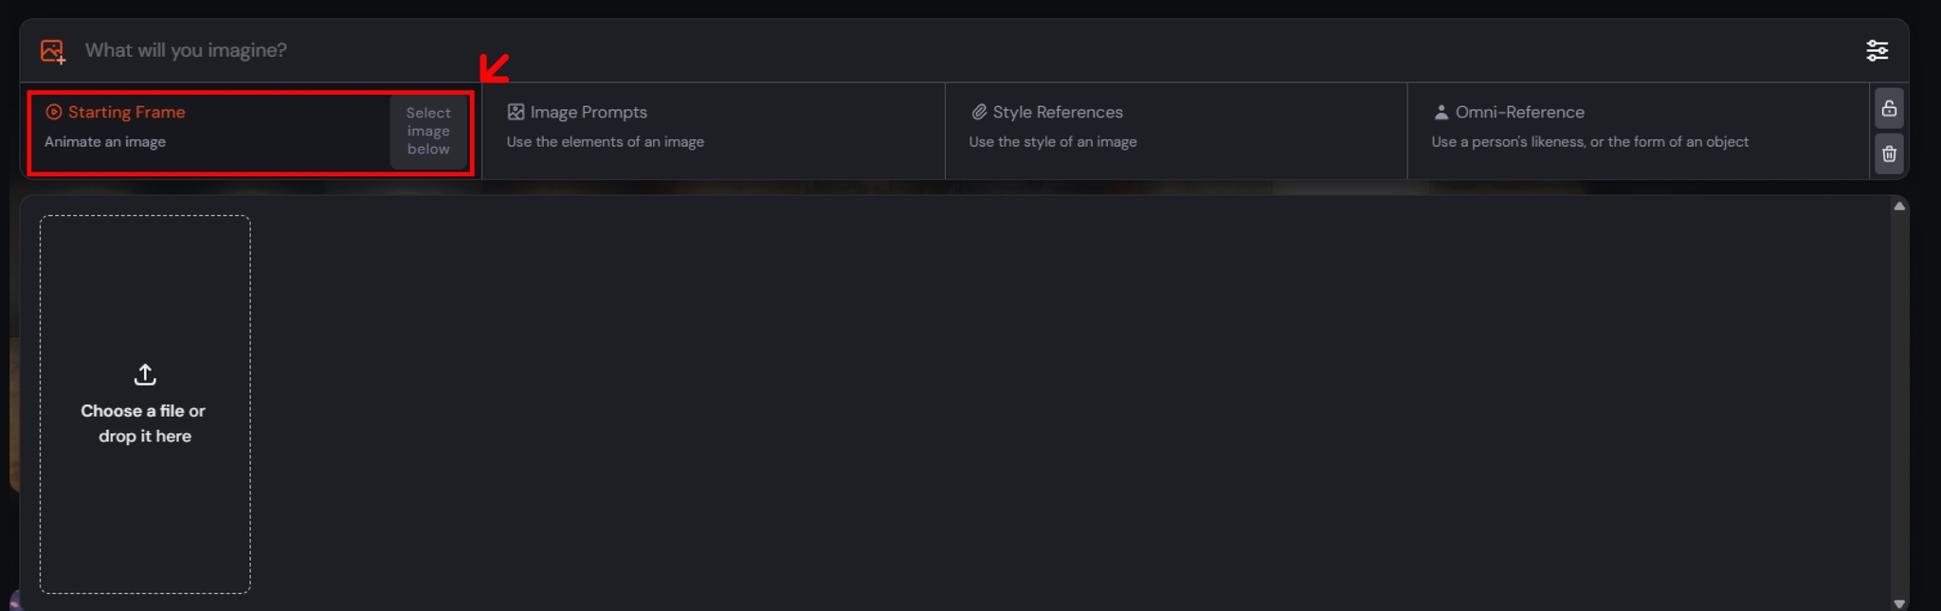The width and height of the screenshot is (1941, 611).
Task: Click the trash delete icon
Action: pyautogui.click(x=1889, y=153)
